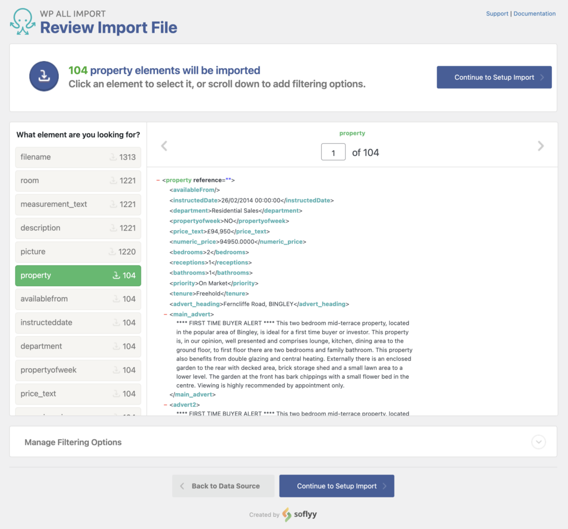568x529 pixels.
Task: Go to the next record using the right arrow
Action: (541, 145)
